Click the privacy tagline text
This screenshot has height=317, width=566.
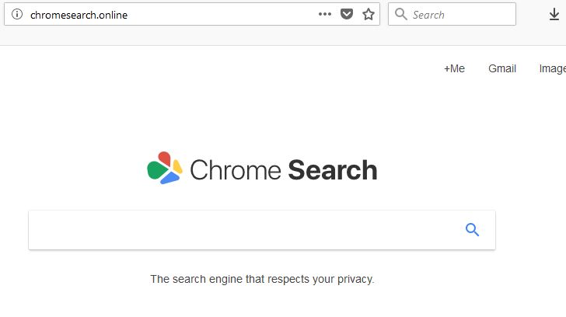pos(262,279)
